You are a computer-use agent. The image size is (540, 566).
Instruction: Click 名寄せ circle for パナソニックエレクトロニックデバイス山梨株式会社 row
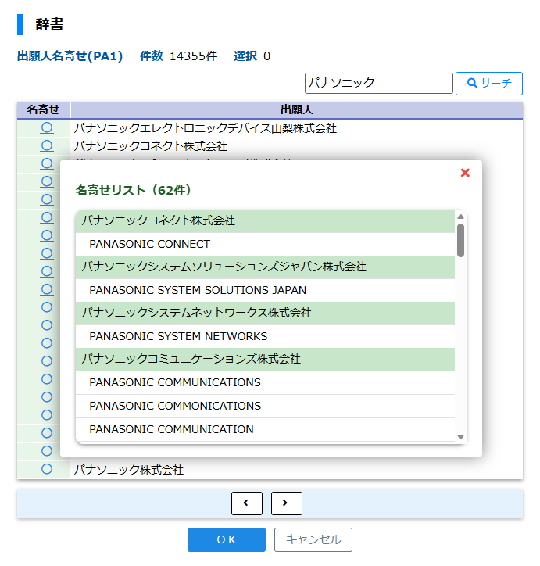tap(47, 128)
